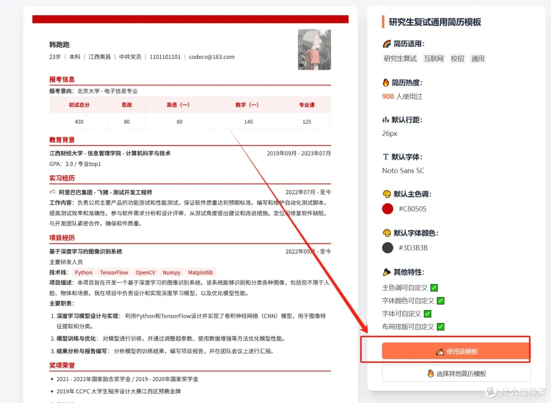Select the 通用 tag
The width and height of the screenshot is (551, 403).
[478, 59]
